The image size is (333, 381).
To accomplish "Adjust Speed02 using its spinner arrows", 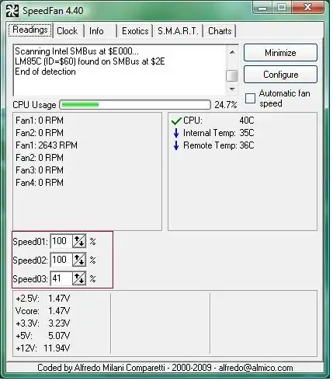I will (x=79, y=260).
